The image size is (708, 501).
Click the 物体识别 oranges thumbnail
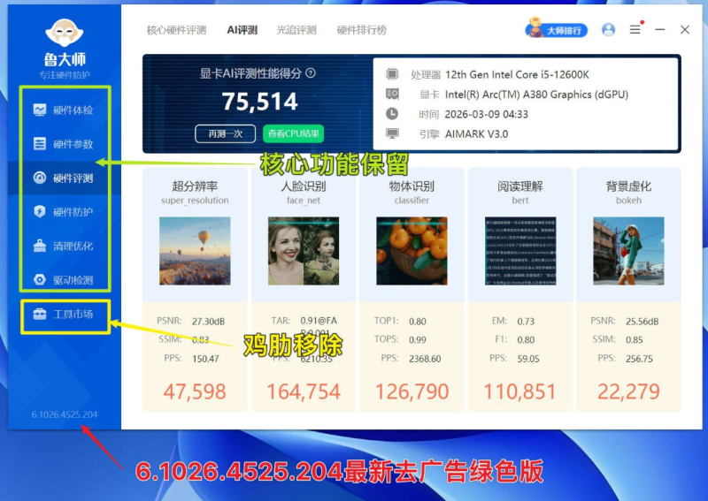click(x=412, y=251)
